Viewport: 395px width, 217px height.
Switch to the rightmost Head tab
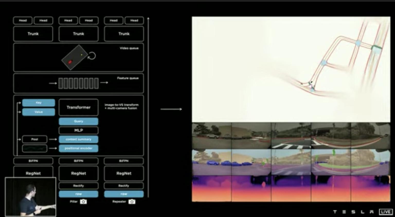pyautogui.click(x=134, y=21)
